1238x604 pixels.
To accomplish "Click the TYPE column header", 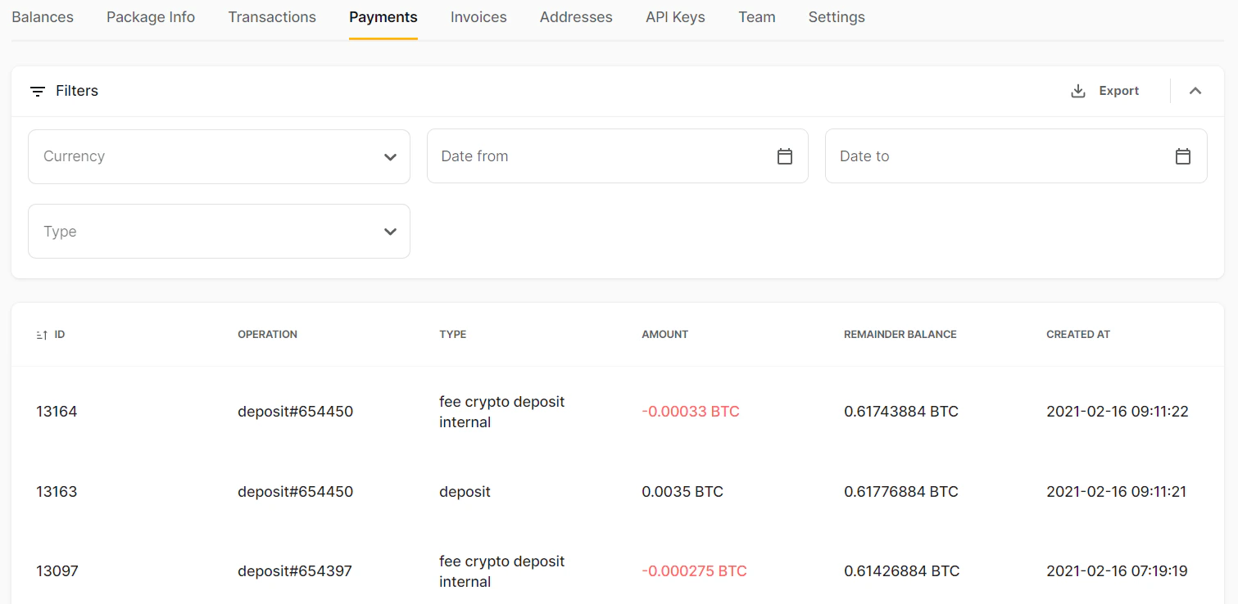I will point(453,335).
